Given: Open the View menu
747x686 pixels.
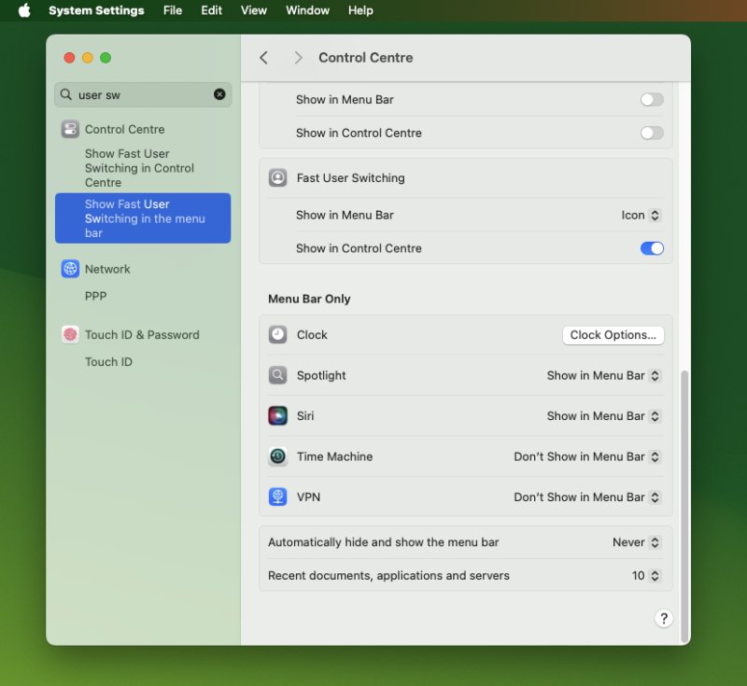Looking at the screenshot, I should (x=253, y=10).
